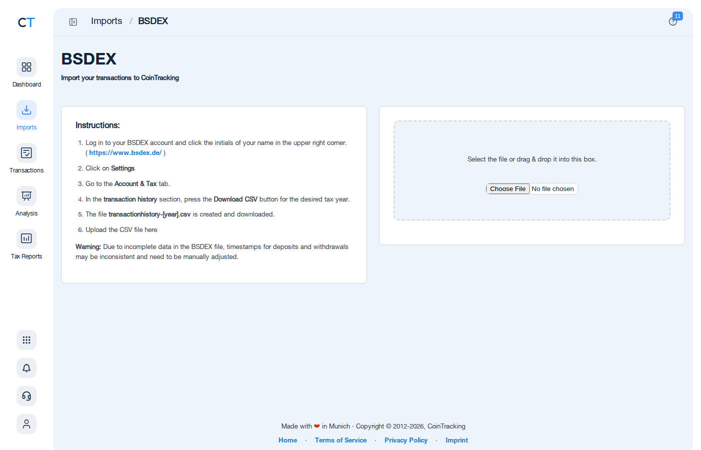The height and width of the screenshot is (450, 701).
Task: Click the Dashboard label in the sidebar
Action: (27, 84)
